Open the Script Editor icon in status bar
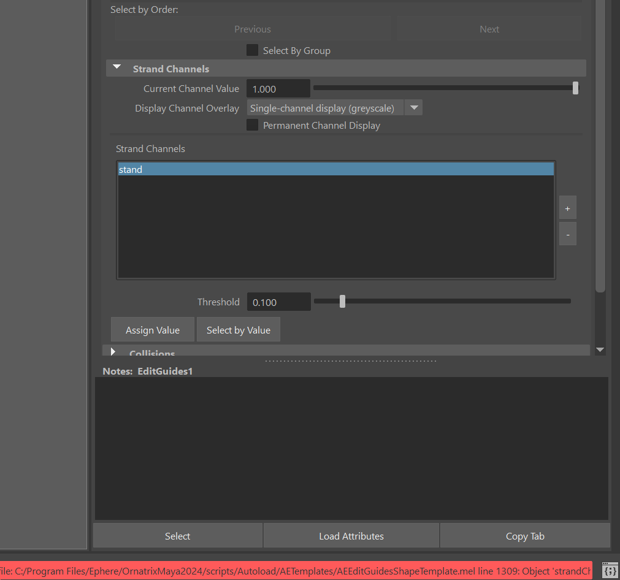The image size is (620, 580). coord(609,570)
